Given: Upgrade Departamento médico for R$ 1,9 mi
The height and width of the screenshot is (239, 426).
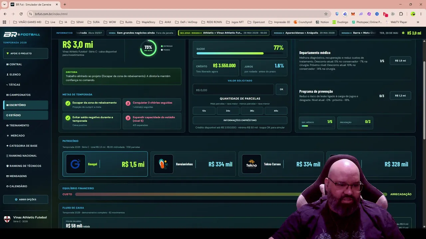Looking at the screenshot, I should coord(400,61).
